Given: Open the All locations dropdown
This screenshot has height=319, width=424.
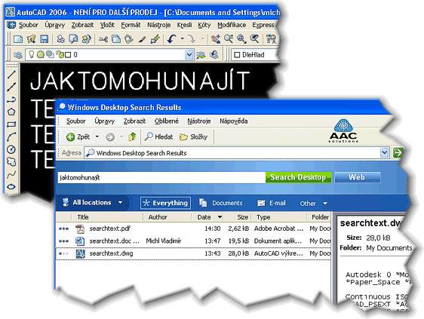Looking at the screenshot, I should coord(92,202).
